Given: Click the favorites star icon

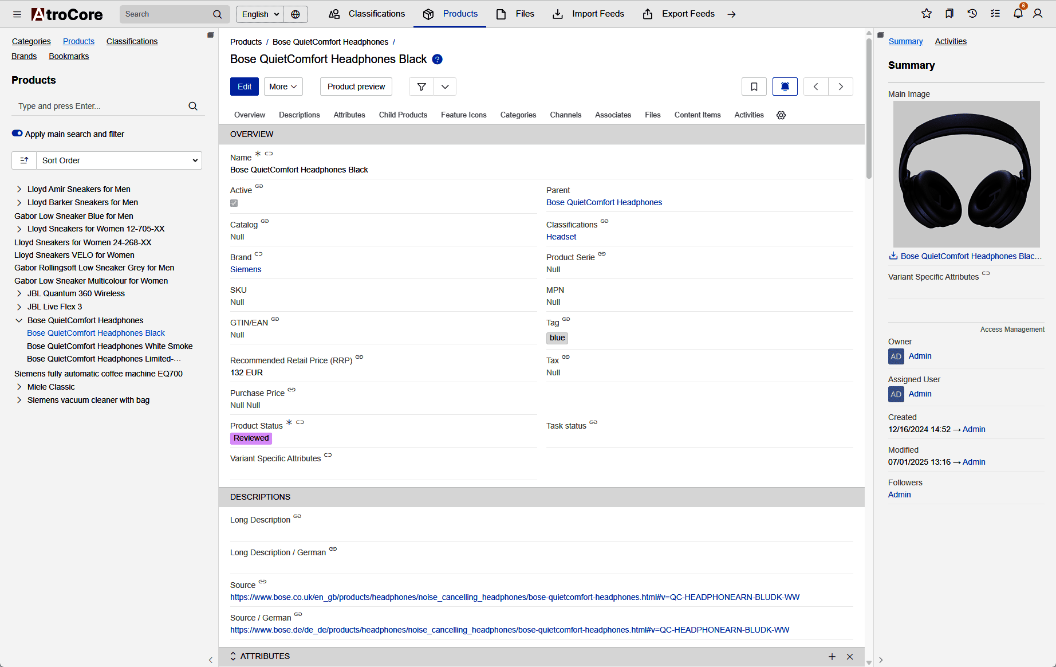Looking at the screenshot, I should coord(927,14).
